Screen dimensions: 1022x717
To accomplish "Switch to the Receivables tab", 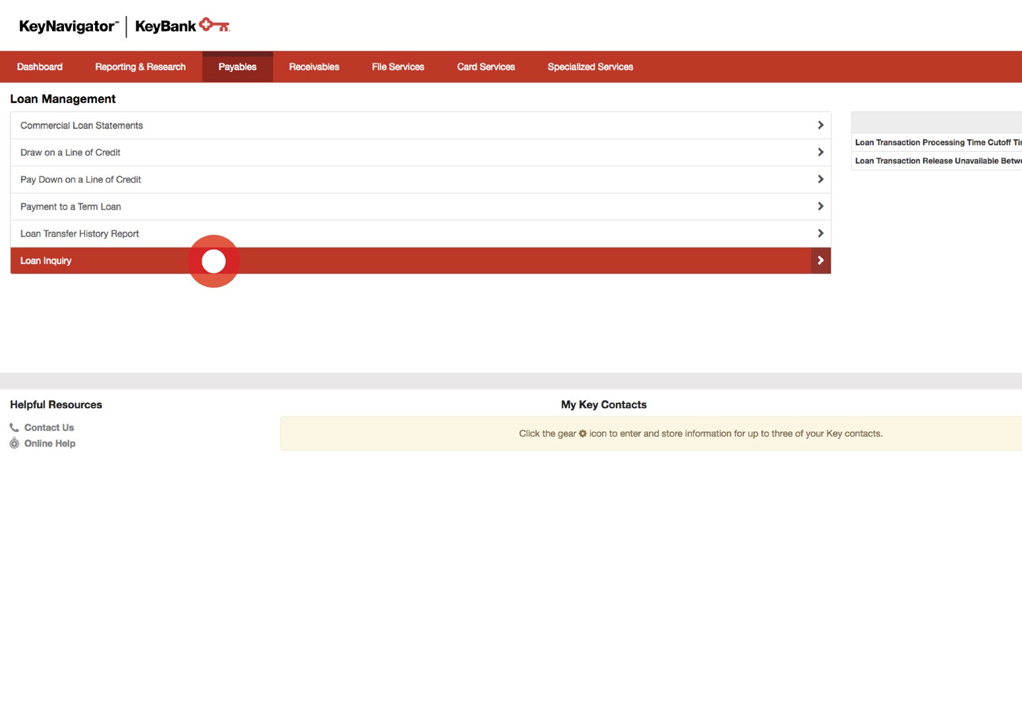I will pos(314,66).
